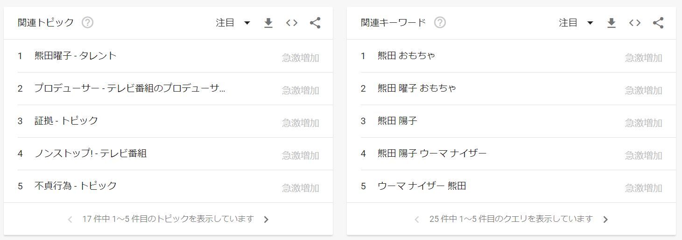
Task: Open help icon beside 関連トピック
Action: 87,22
